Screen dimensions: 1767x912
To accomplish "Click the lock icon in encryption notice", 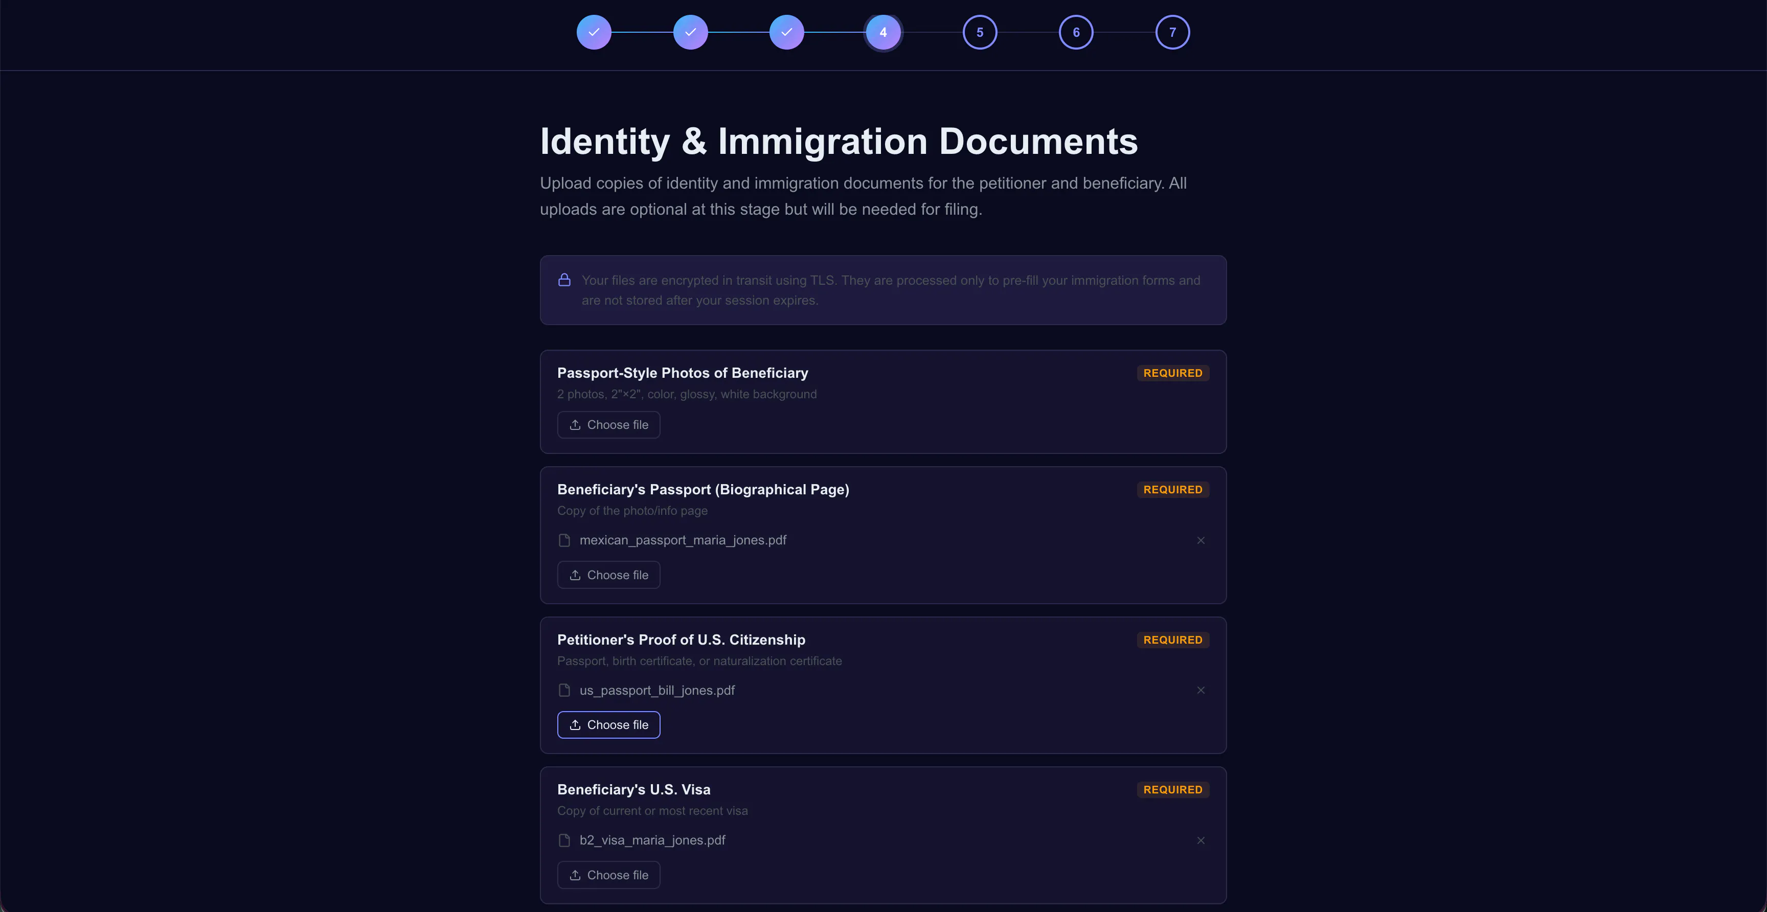I will (564, 280).
